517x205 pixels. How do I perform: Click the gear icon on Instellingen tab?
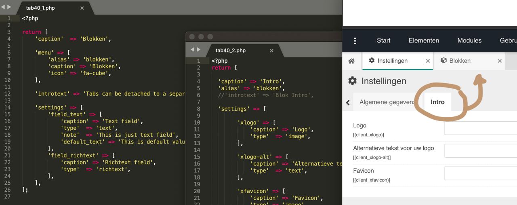(x=372, y=61)
